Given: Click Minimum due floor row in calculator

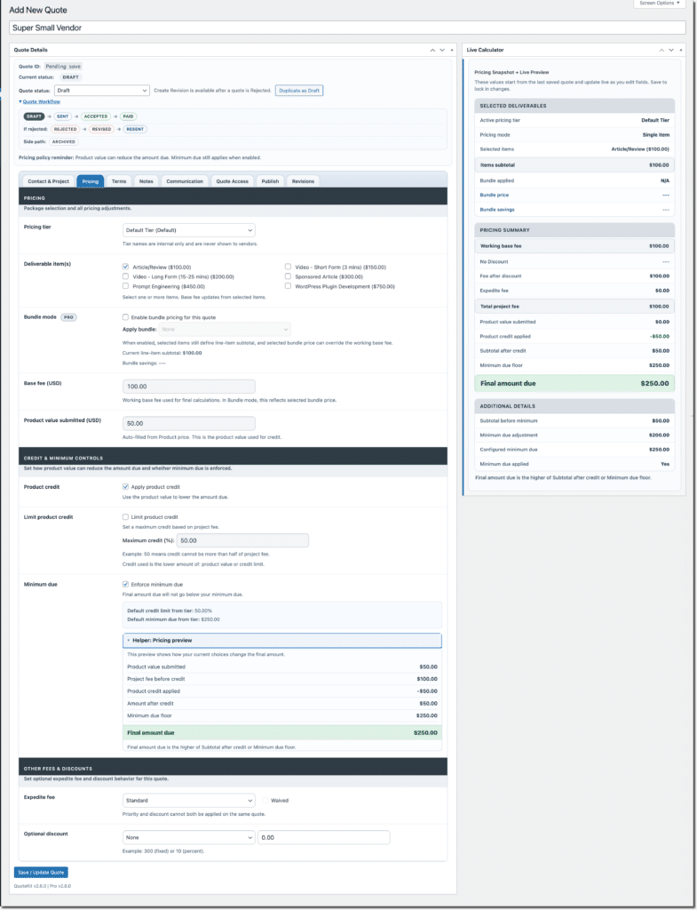Looking at the screenshot, I should point(574,365).
